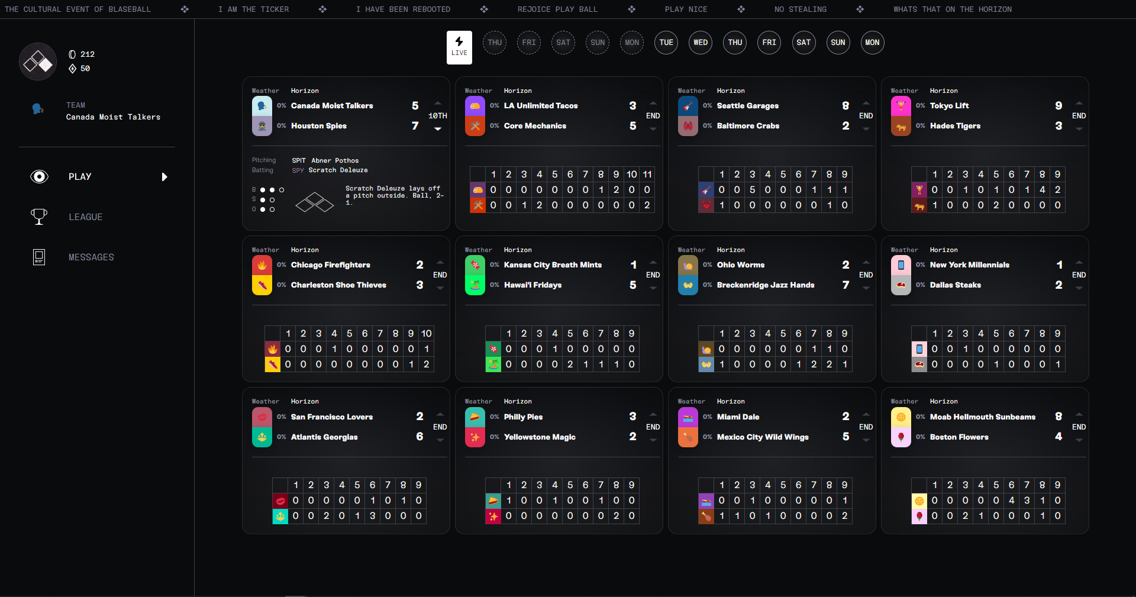The height and width of the screenshot is (597, 1136).
Task: Click the LA Unlimited Tacos team icon
Action: click(475, 106)
